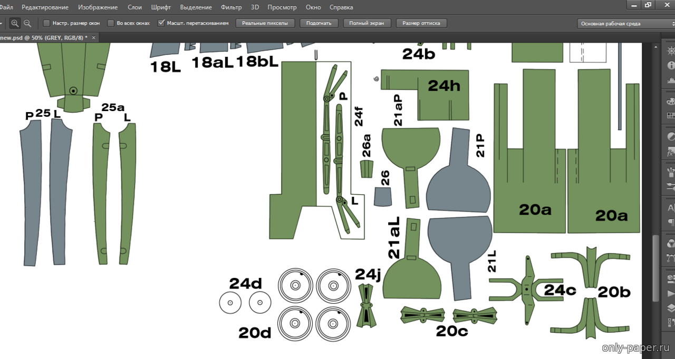Open the Изображение menu

98,7
